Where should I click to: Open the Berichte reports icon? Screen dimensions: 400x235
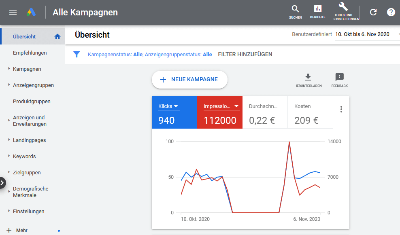point(318,12)
